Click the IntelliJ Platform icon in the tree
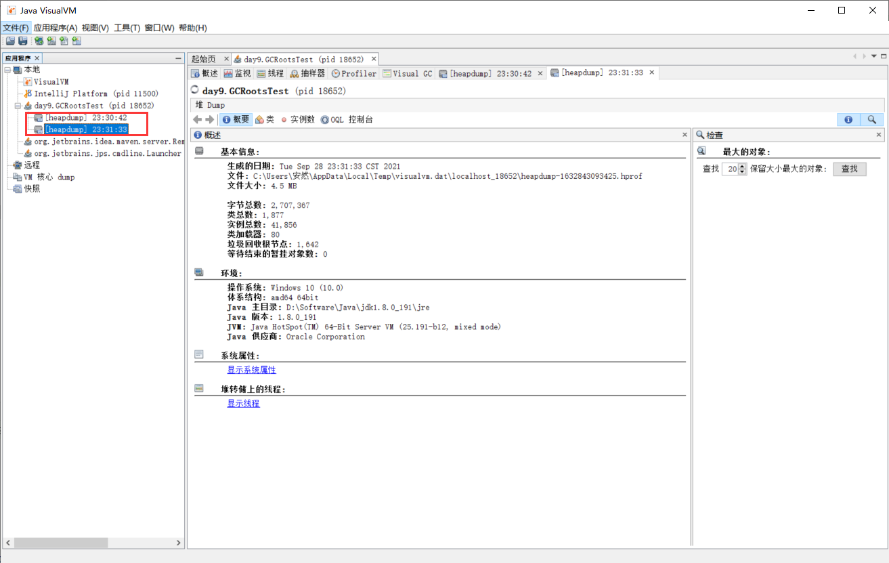 click(x=28, y=93)
